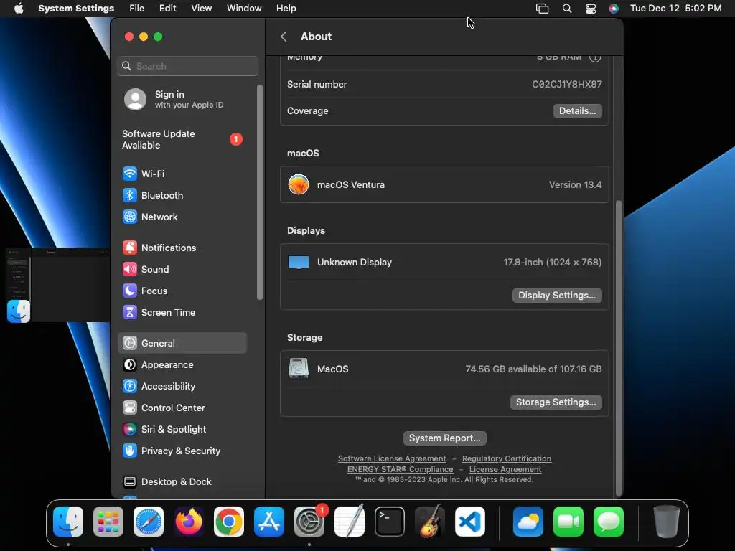
Task: Click the macOS Ventura version row
Action: pyautogui.click(x=444, y=184)
